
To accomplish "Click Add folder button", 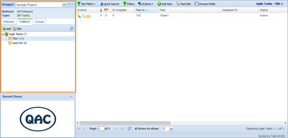I will (6, 29).
